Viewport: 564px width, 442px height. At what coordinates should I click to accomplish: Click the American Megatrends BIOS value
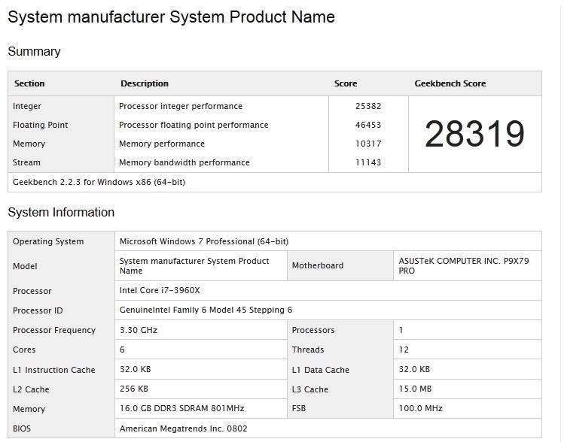click(183, 428)
